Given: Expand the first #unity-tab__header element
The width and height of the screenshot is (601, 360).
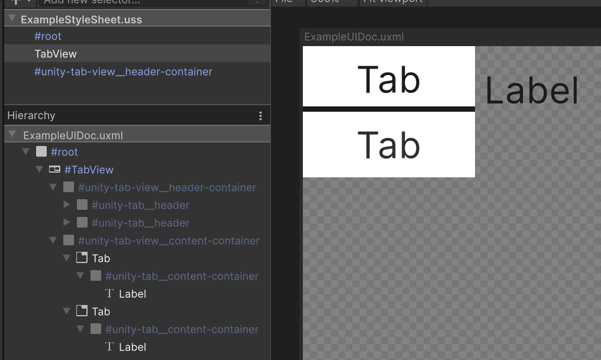Looking at the screenshot, I should pos(67,205).
